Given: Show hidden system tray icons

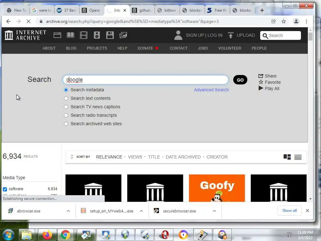Looking at the screenshot, I should [282, 235].
